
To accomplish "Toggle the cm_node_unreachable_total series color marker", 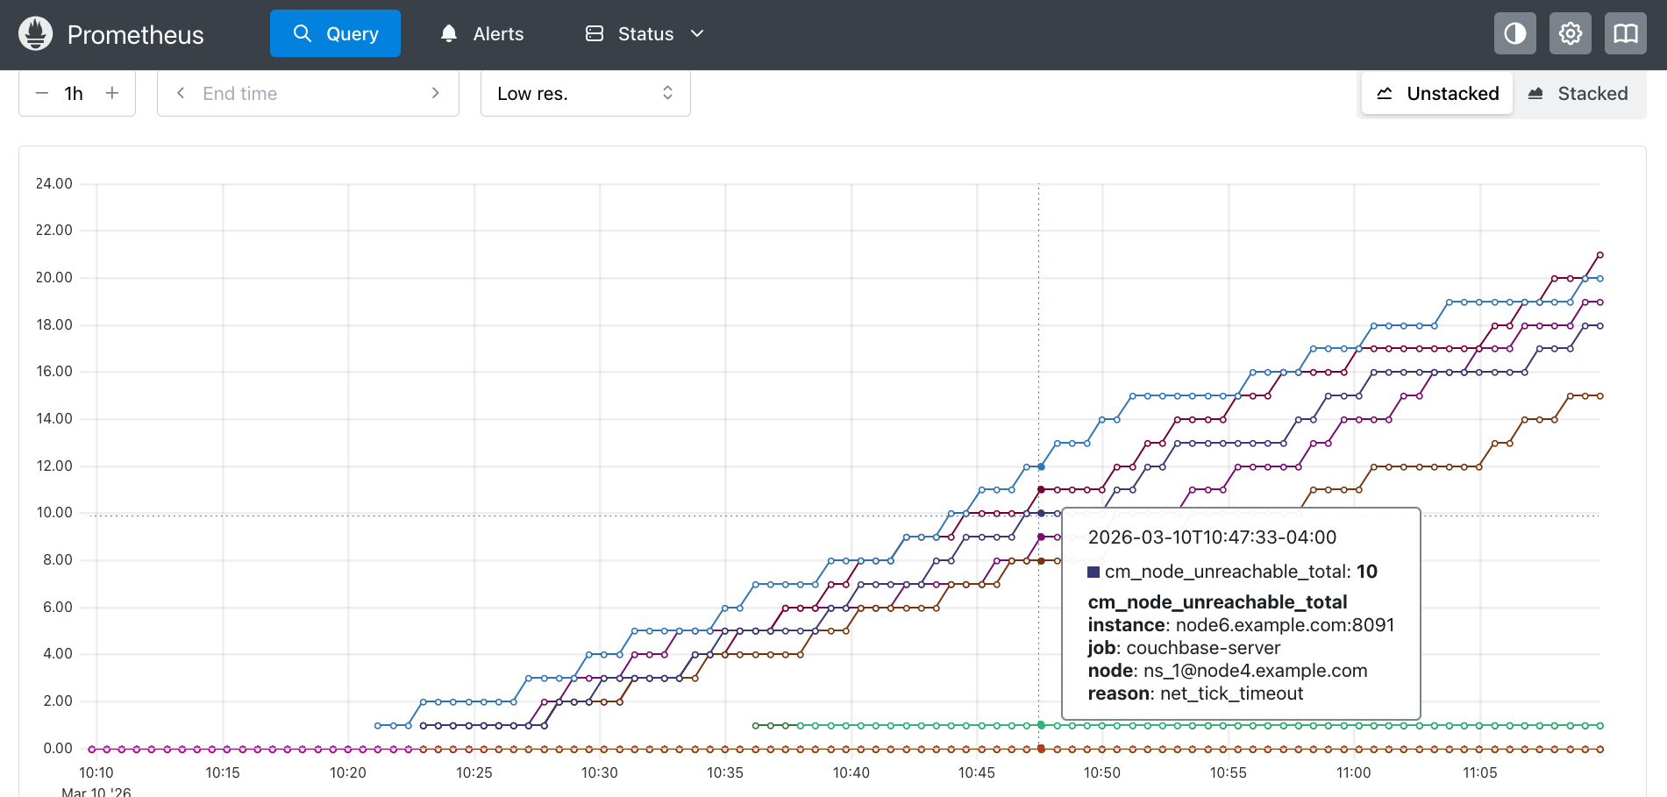I will pyautogui.click(x=1093, y=571).
